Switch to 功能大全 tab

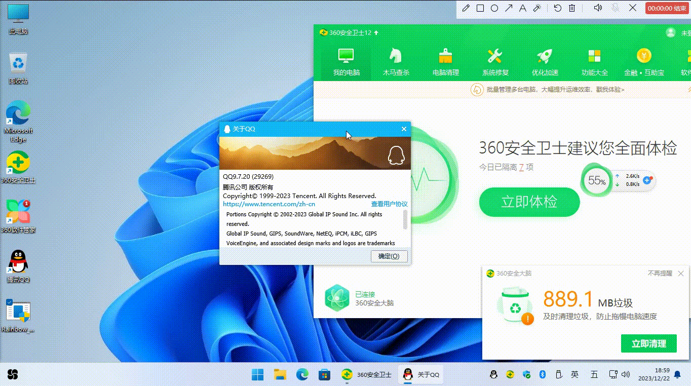click(594, 62)
